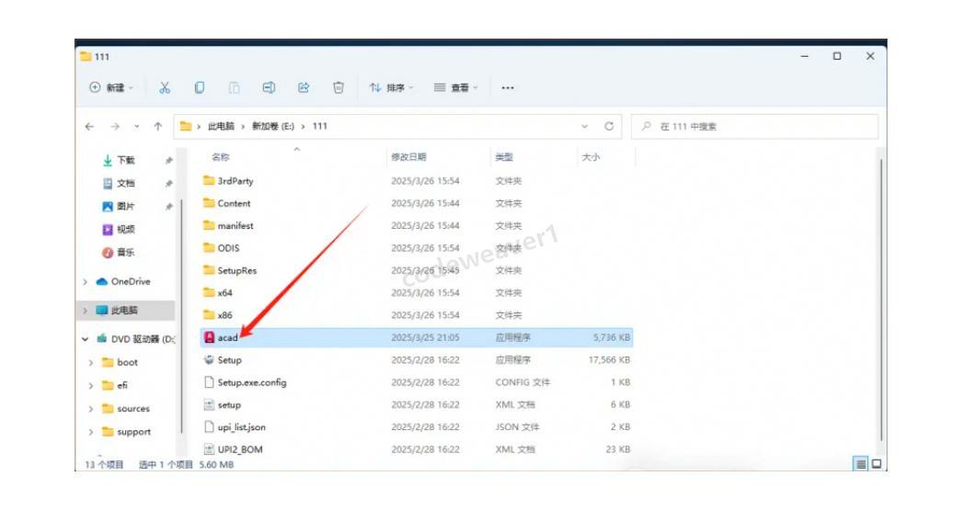Viewport: 962px width, 510px height.
Task: Click the 5,736 KB size cell of acad
Action: click(x=612, y=338)
